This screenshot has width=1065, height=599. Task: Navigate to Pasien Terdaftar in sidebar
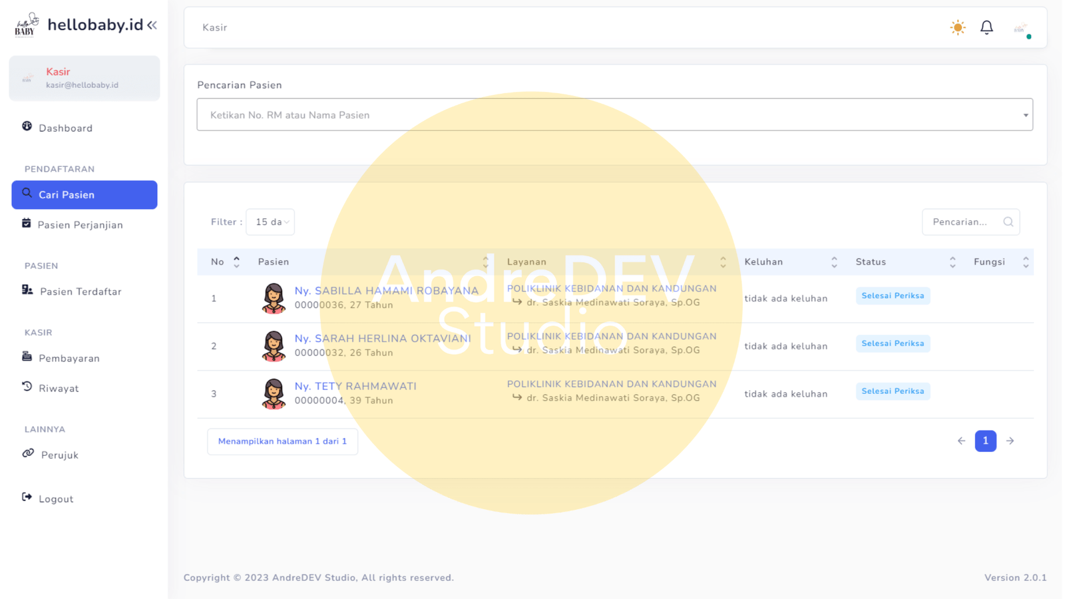pyautogui.click(x=80, y=292)
